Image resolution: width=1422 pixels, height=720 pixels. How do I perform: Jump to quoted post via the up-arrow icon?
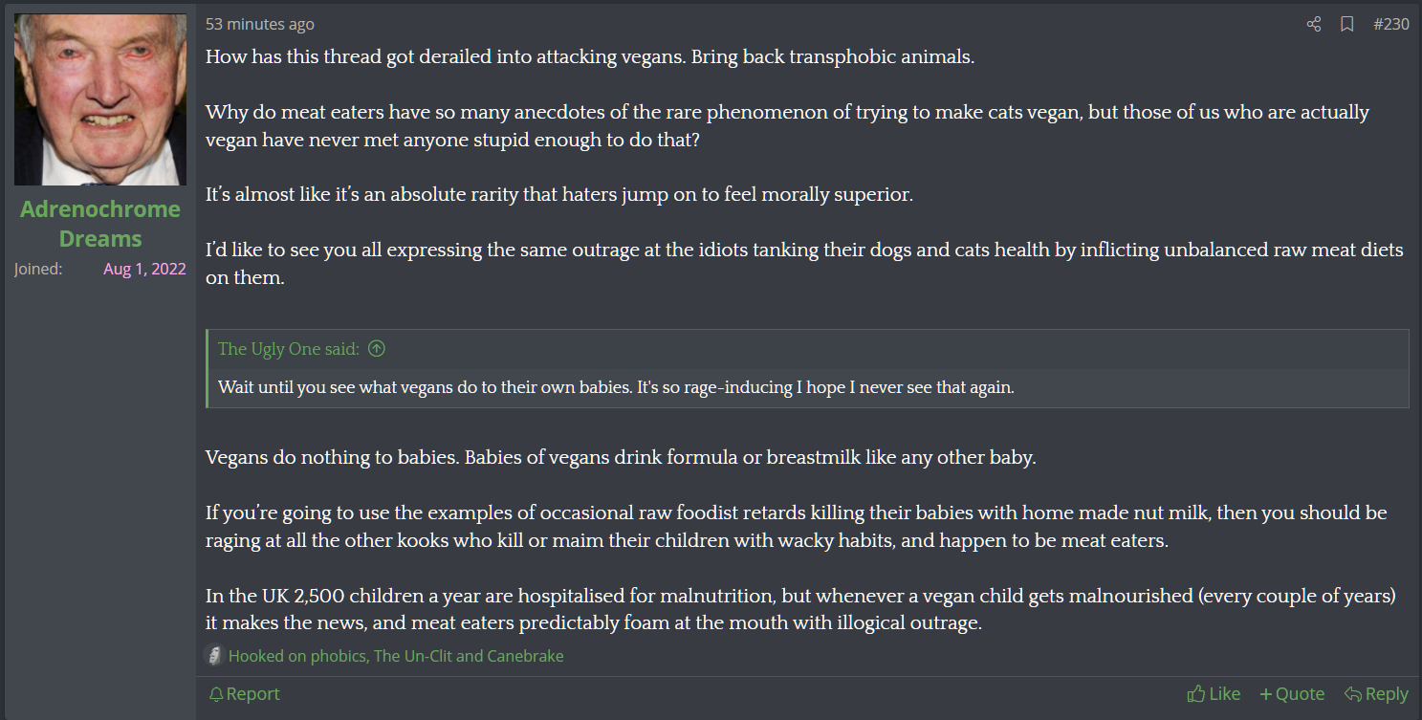(x=377, y=349)
